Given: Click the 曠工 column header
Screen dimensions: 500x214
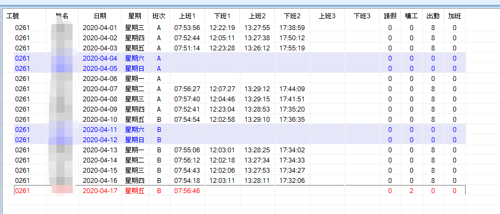Looking at the screenshot, I should coord(412,16).
